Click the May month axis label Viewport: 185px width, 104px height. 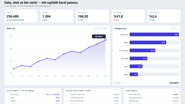coord(64,76)
